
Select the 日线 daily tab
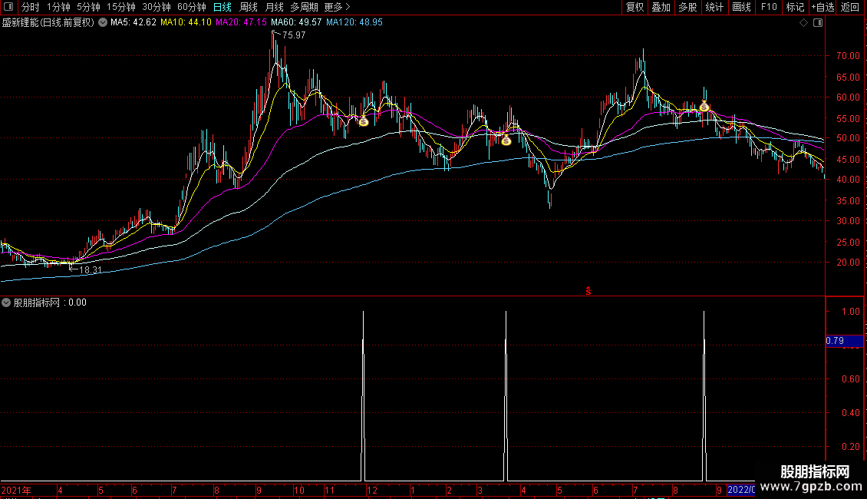(x=223, y=7)
